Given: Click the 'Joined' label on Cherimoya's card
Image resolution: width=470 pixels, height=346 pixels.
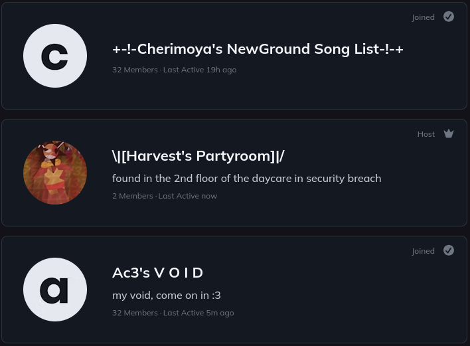Looking at the screenshot, I should [423, 17].
